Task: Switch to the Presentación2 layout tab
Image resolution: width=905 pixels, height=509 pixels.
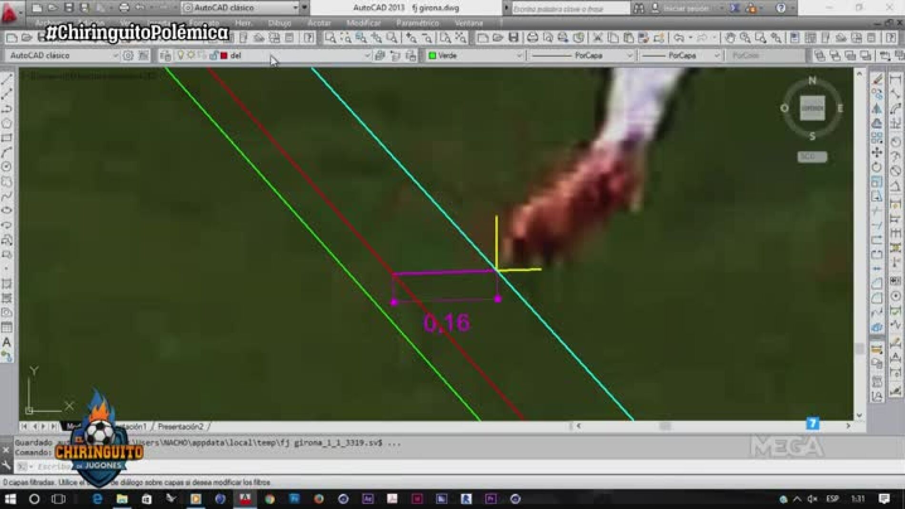Action: (181, 427)
